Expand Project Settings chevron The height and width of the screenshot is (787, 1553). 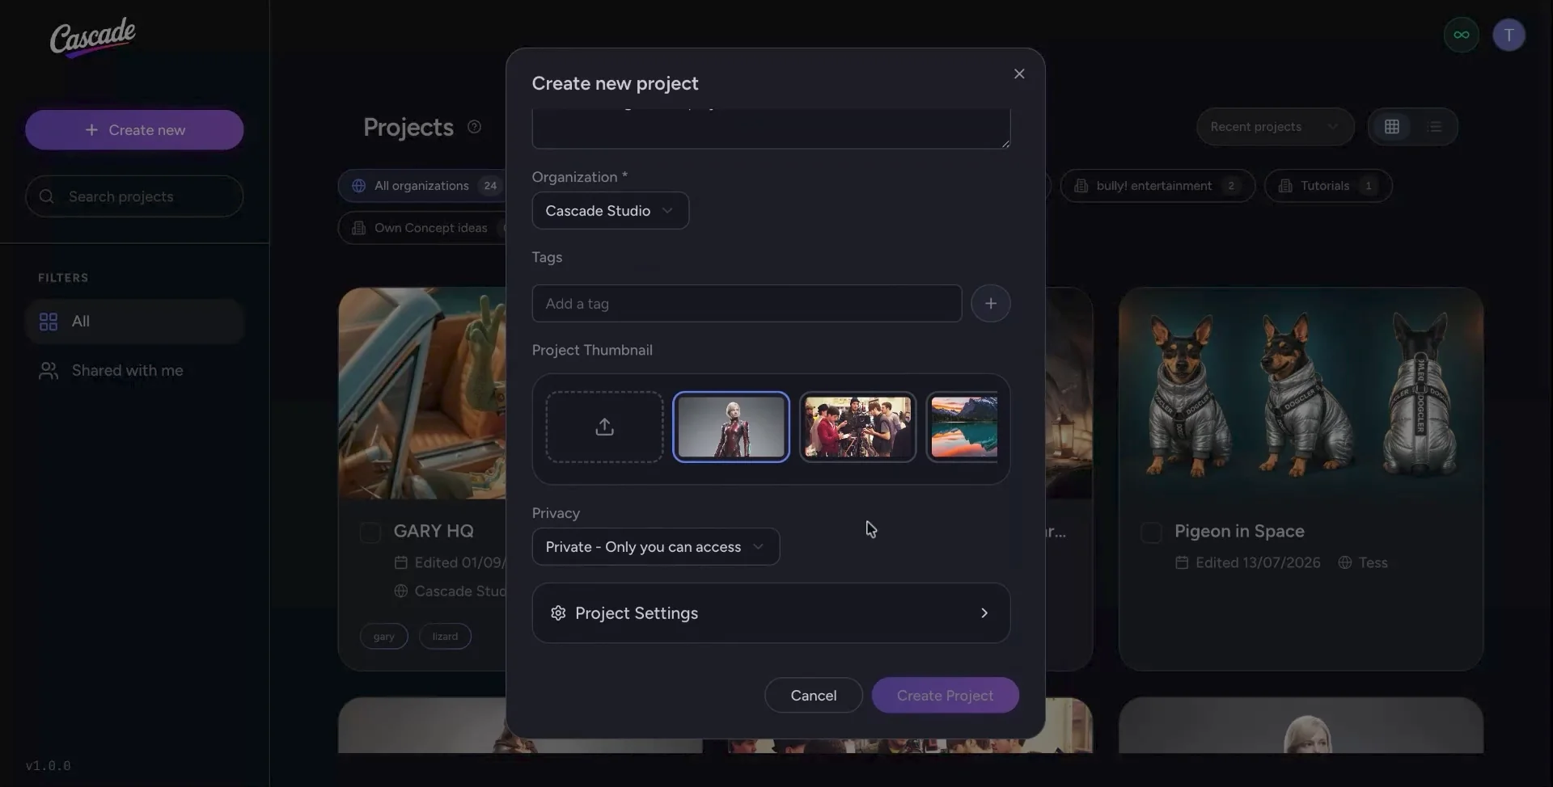coord(984,613)
